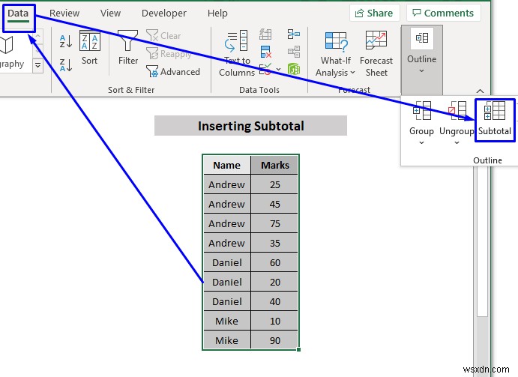Collapse the ribbon chevron
The image size is (518, 377).
[x=480, y=91]
